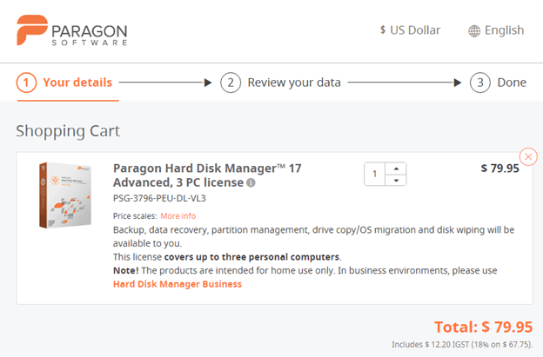543x357 pixels.
Task: Decrease quantity with the down arrow
Action: coord(396,180)
